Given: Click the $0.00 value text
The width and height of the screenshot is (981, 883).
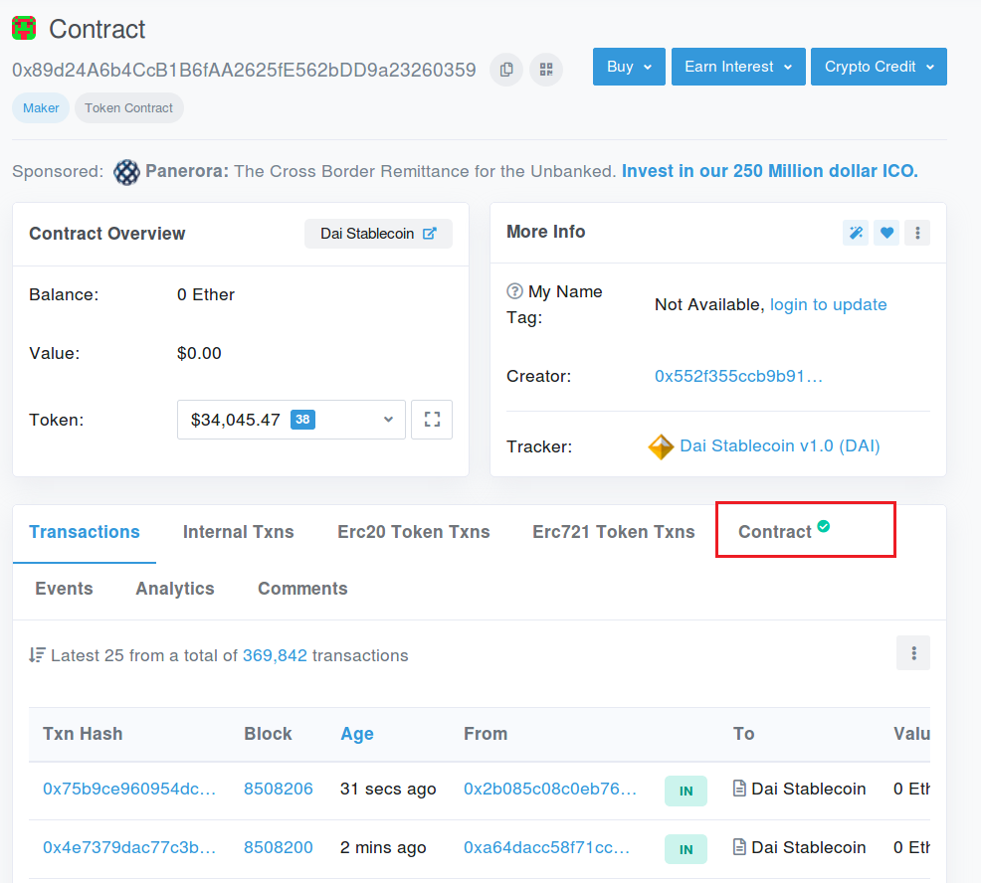Looking at the screenshot, I should 199,353.
